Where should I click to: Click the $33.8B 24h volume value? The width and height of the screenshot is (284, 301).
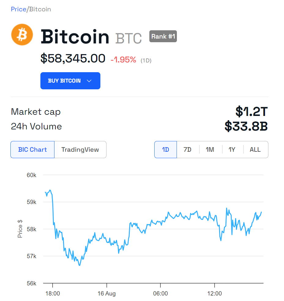pyautogui.click(x=246, y=126)
